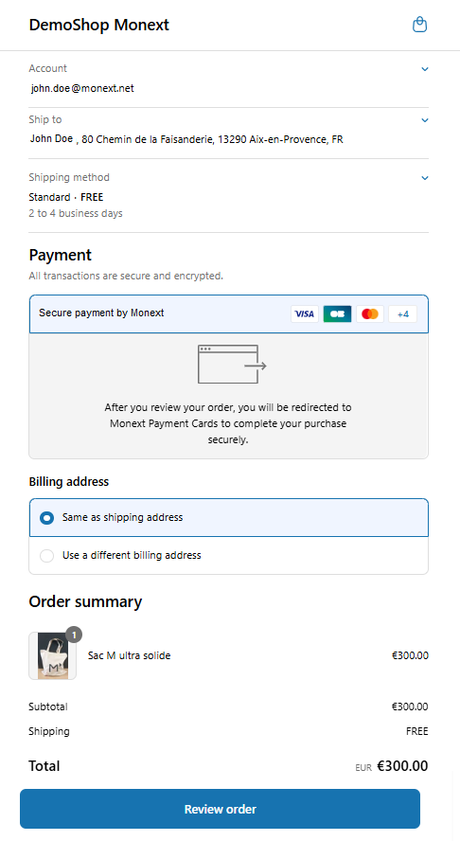Show the +4 more payment methods badge
Image resolution: width=460 pixels, height=841 pixels.
pos(402,313)
